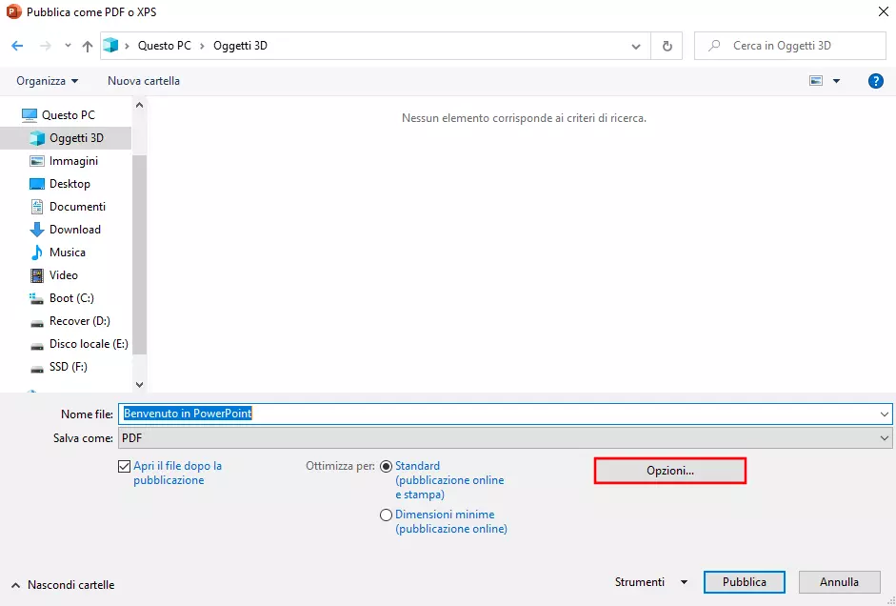Open the view options dropdown arrow
This screenshot has height=606, width=896.
(836, 81)
